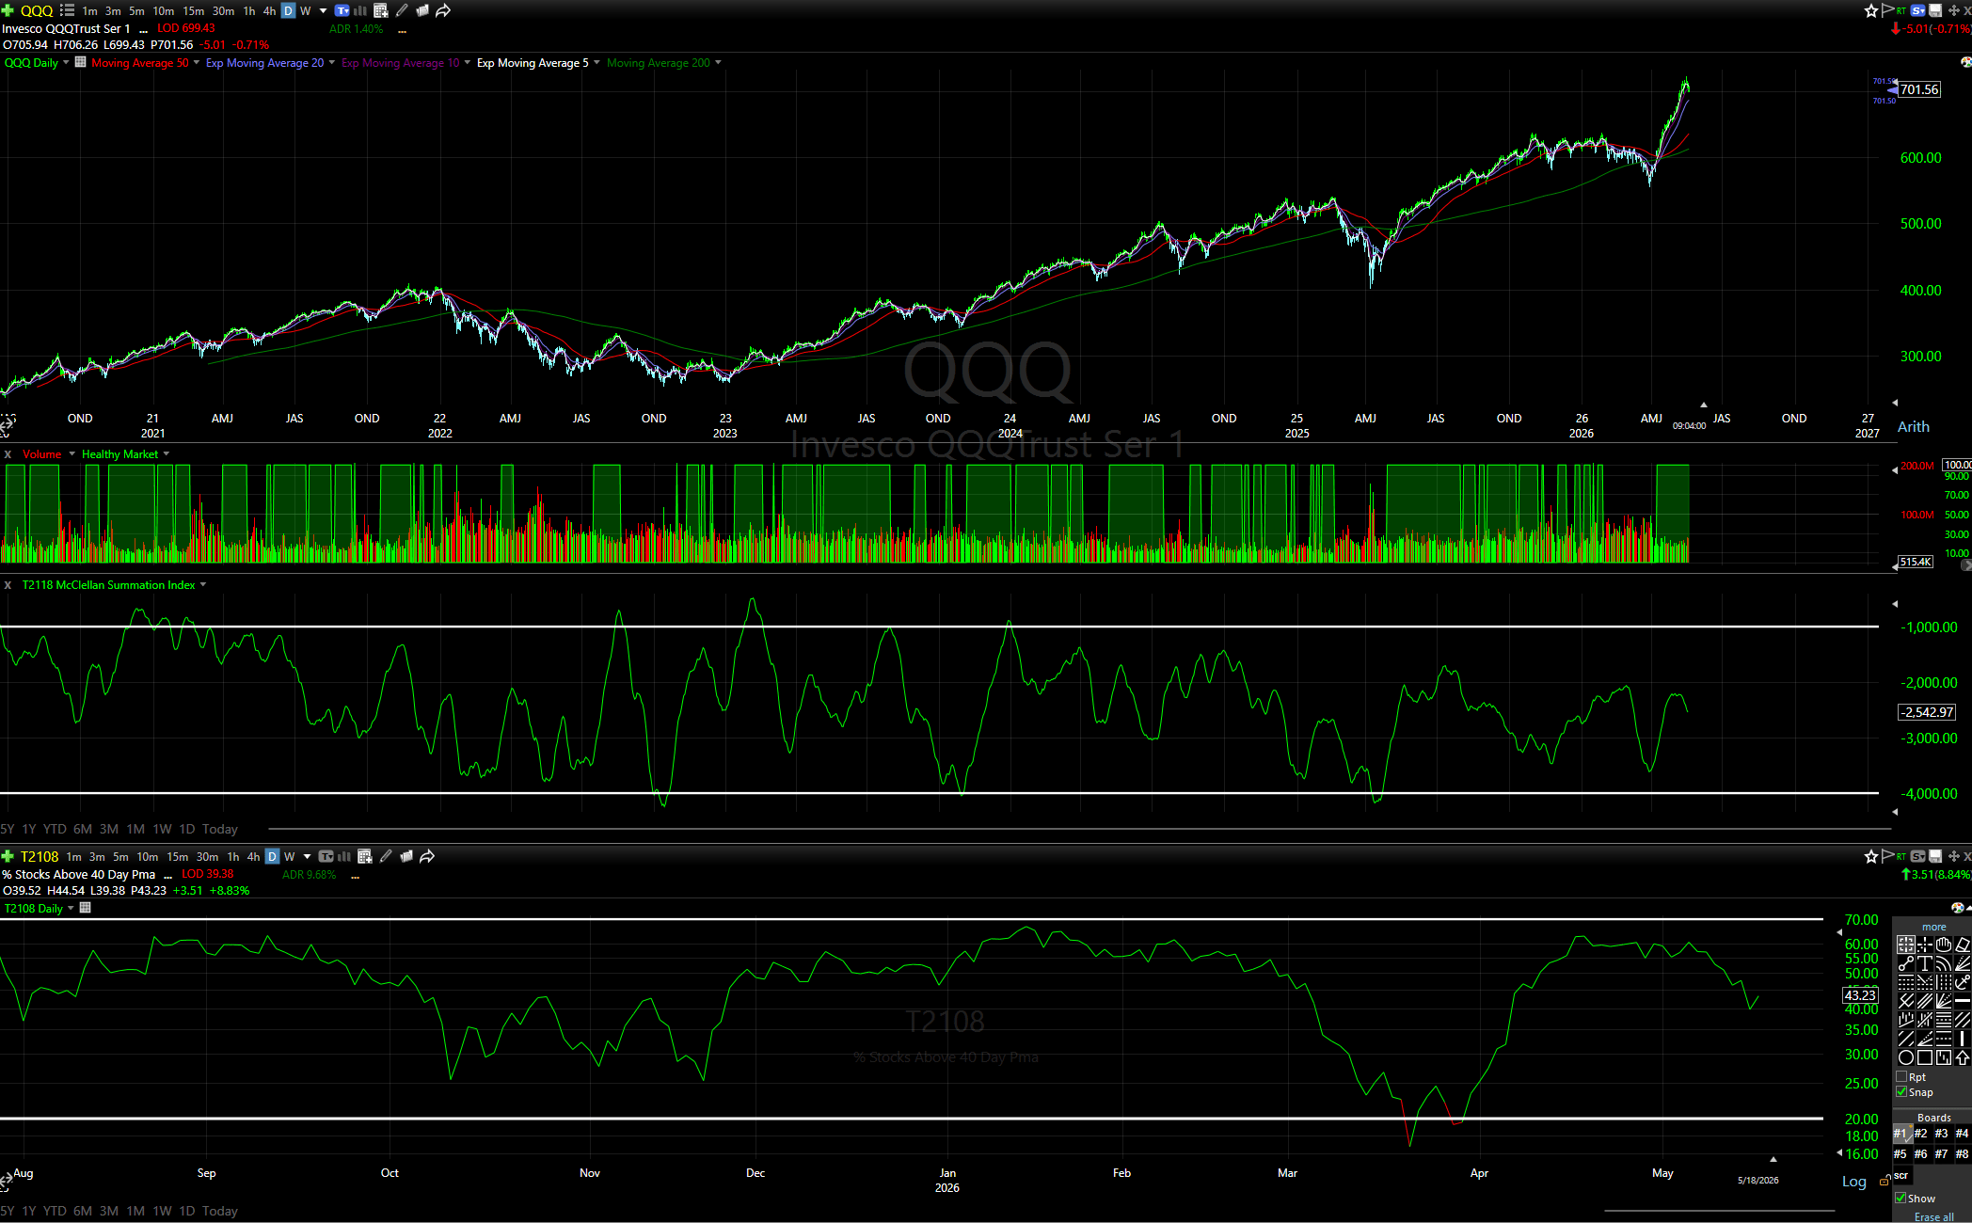
Task: Open the Healthy Market dropdown arrow
Action: [x=167, y=454]
